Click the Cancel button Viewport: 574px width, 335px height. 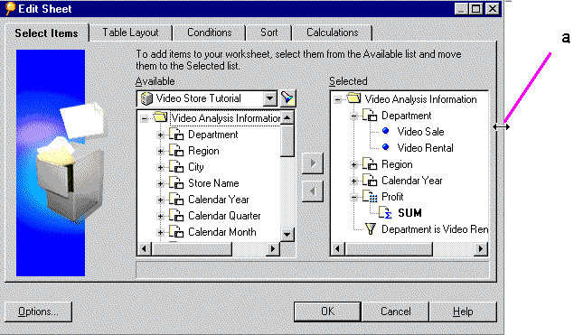tap(395, 312)
